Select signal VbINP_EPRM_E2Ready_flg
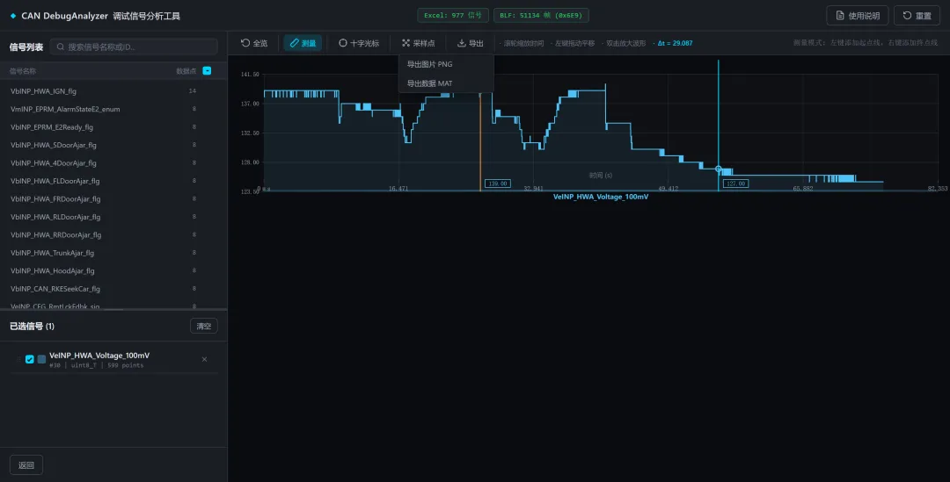The image size is (950, 482). pos(113,127)
